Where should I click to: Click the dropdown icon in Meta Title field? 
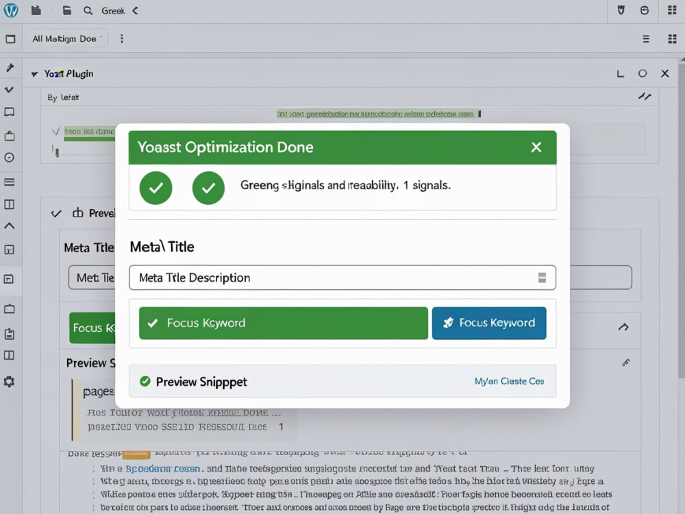point(542,278)
